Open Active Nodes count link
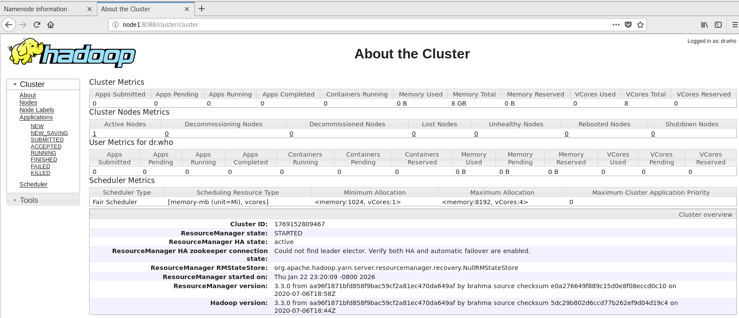Image resolution: width=739 pixels, height=318 pixels. [x=94, y=134]
